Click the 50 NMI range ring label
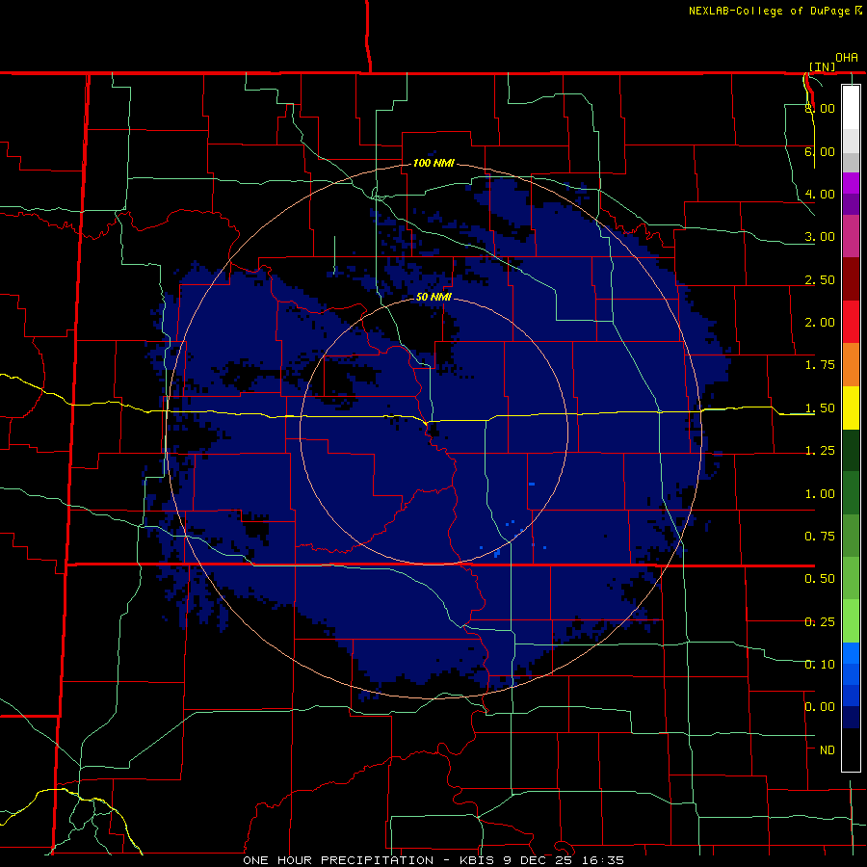The image size is (867, 867). (434, 297)
